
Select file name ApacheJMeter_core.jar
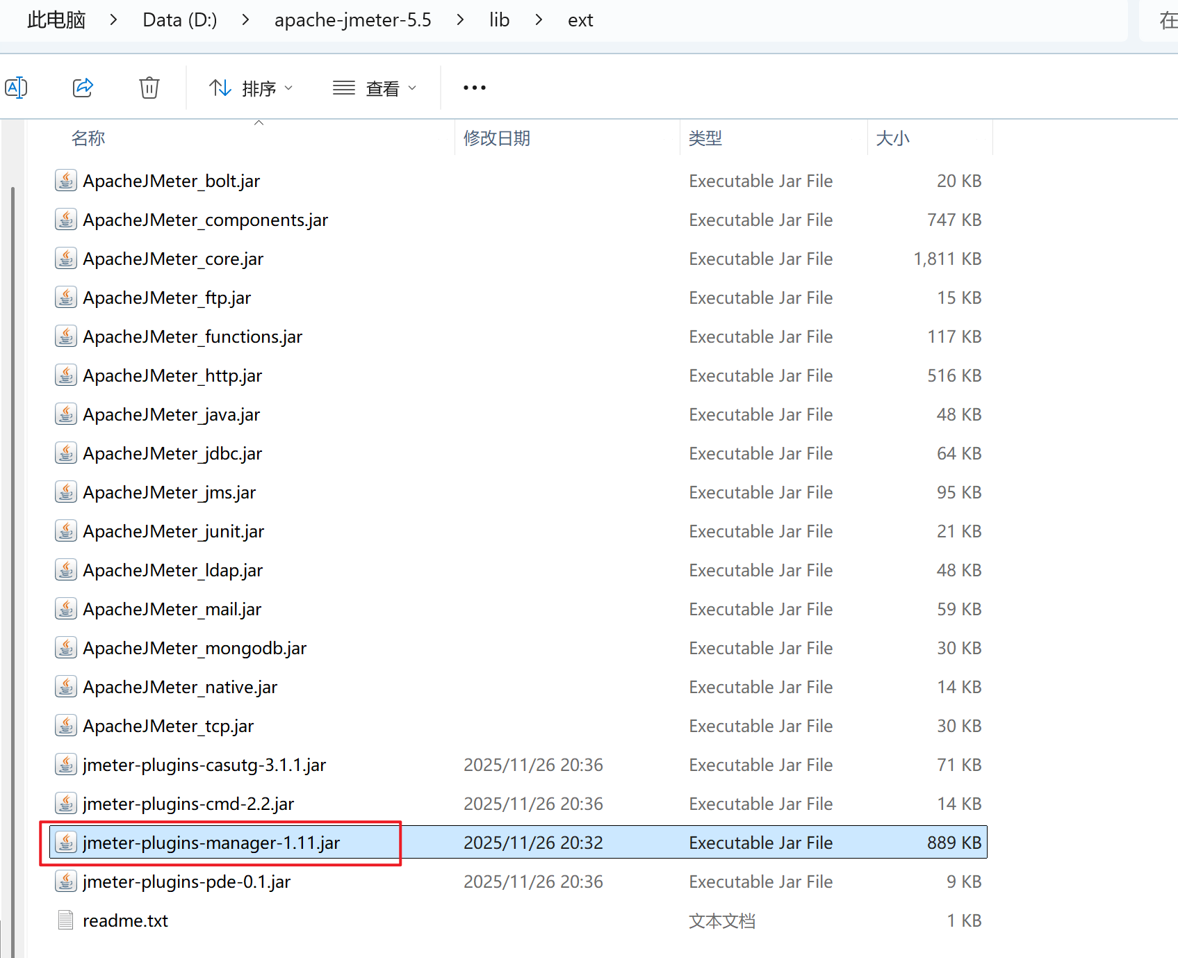[173, 259]
